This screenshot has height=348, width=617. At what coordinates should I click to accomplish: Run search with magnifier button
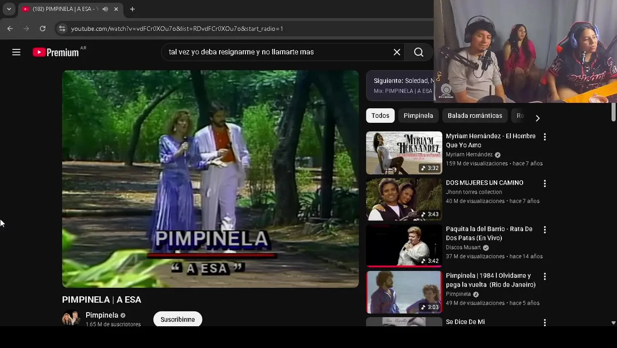click(419, 52)
